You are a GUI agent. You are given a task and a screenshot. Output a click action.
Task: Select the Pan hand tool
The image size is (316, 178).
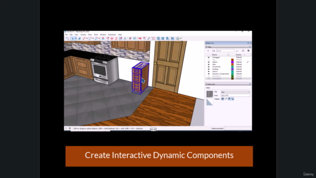pyautogui.click(x=144, y=39)
